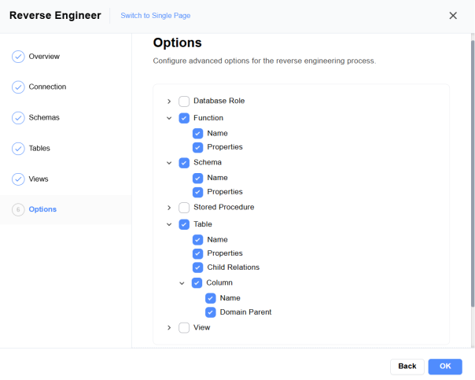Uncheck the Function checkbox

click(184, 118)
